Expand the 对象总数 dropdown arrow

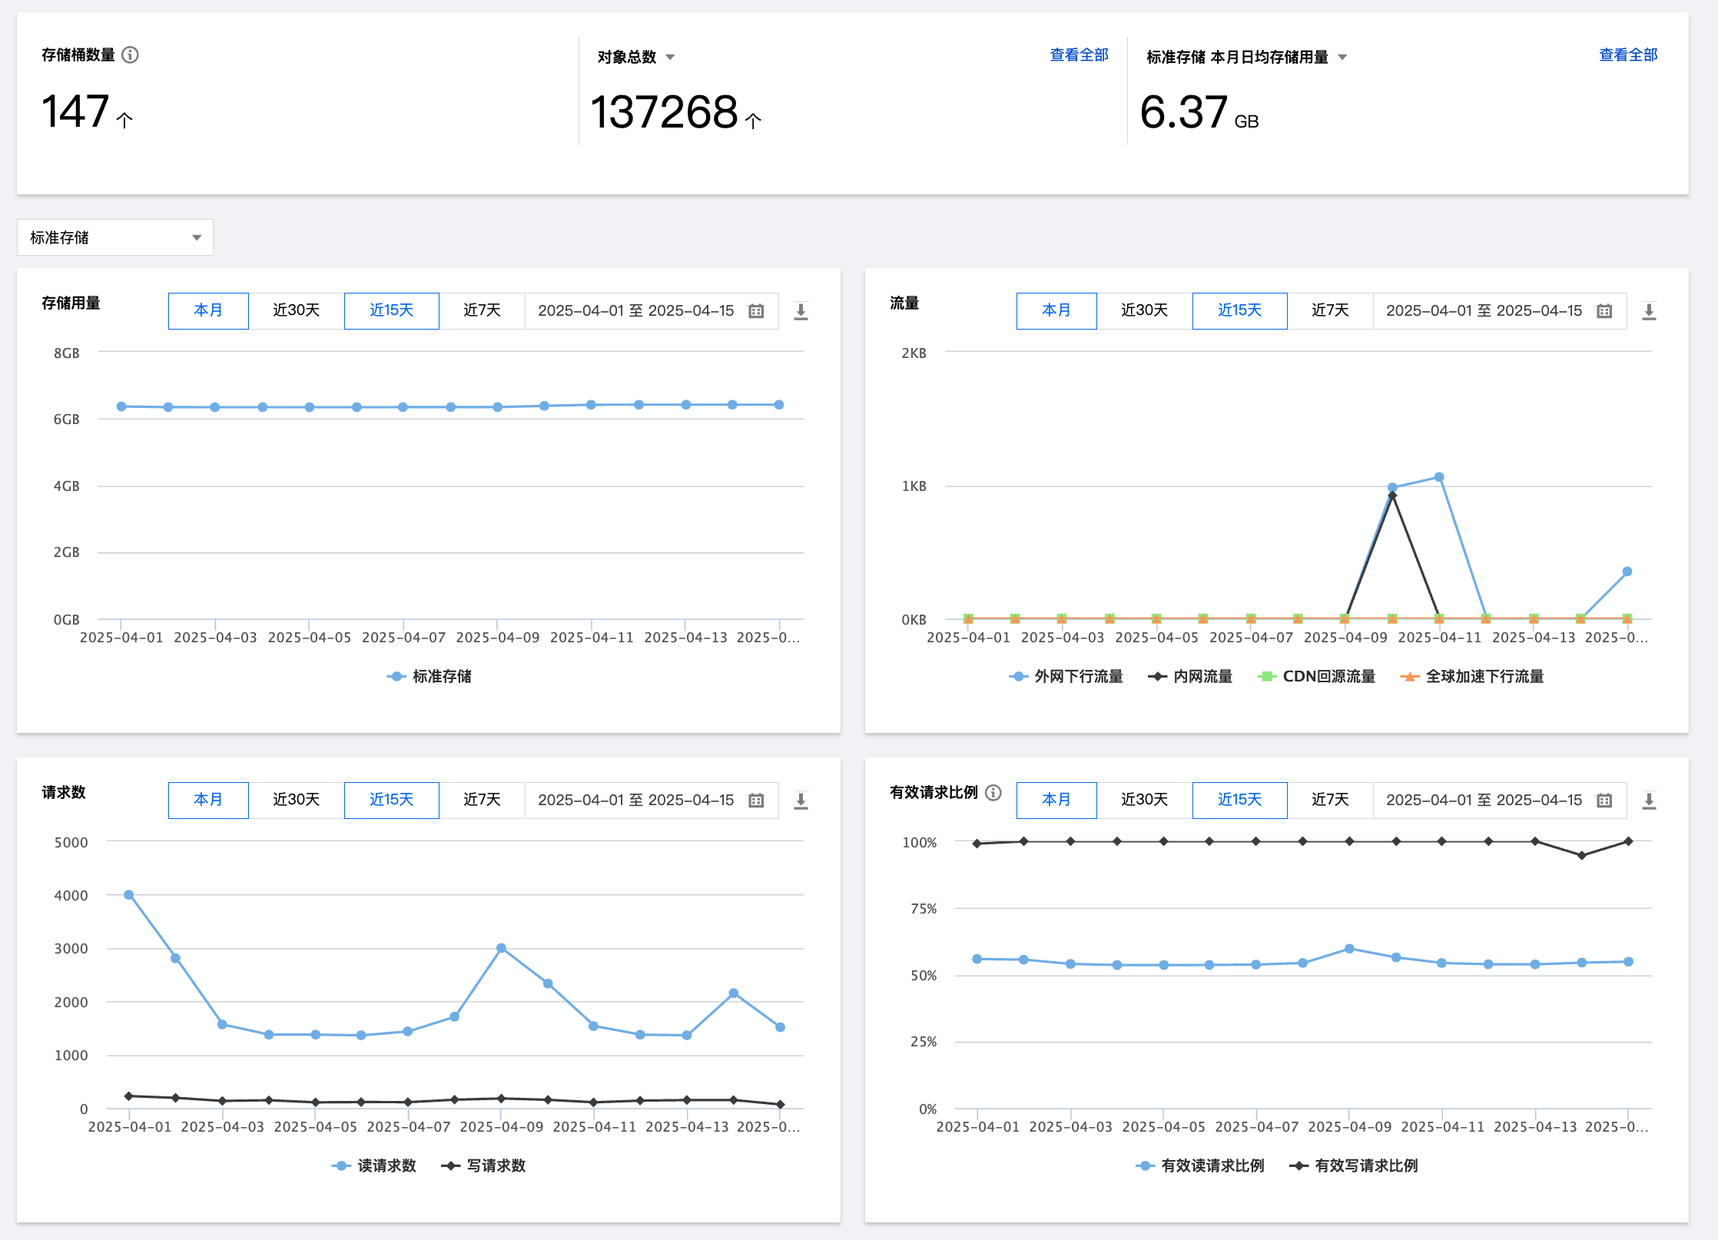coord(670,57)
